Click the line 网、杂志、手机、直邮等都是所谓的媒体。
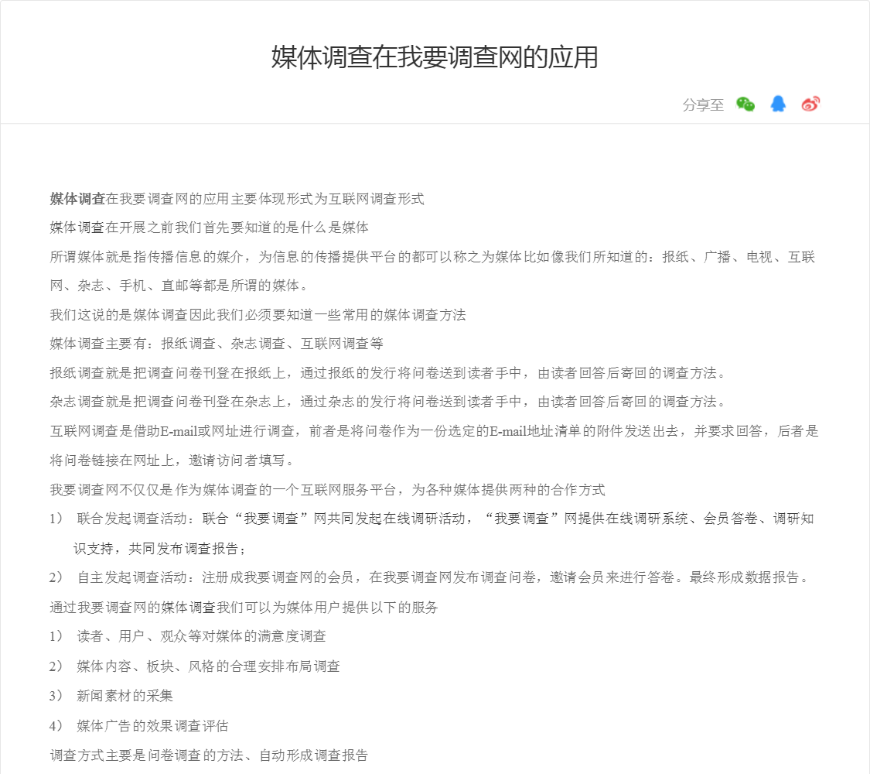Viewport: 870px width, 774px height. (x=179, y=286)
